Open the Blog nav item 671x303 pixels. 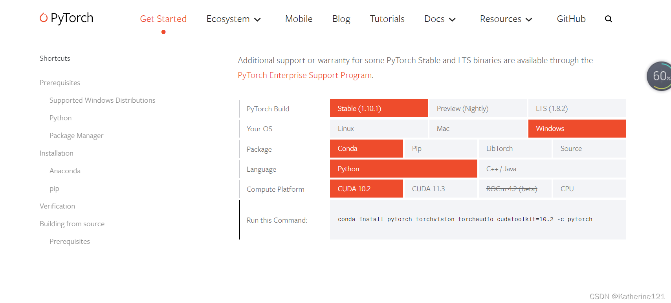pyautogui.click(x=341, y=19)
